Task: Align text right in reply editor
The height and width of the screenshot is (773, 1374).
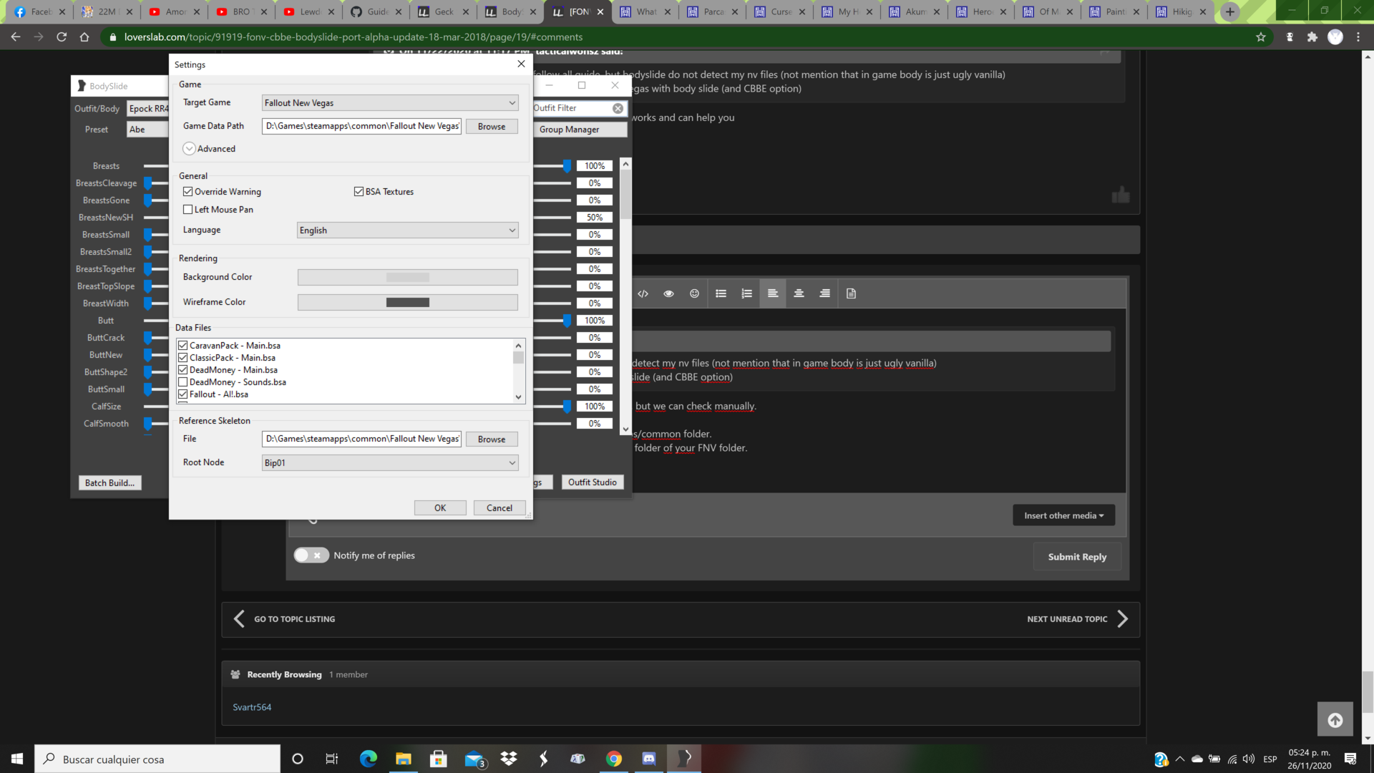Action: tap(824, 293)
